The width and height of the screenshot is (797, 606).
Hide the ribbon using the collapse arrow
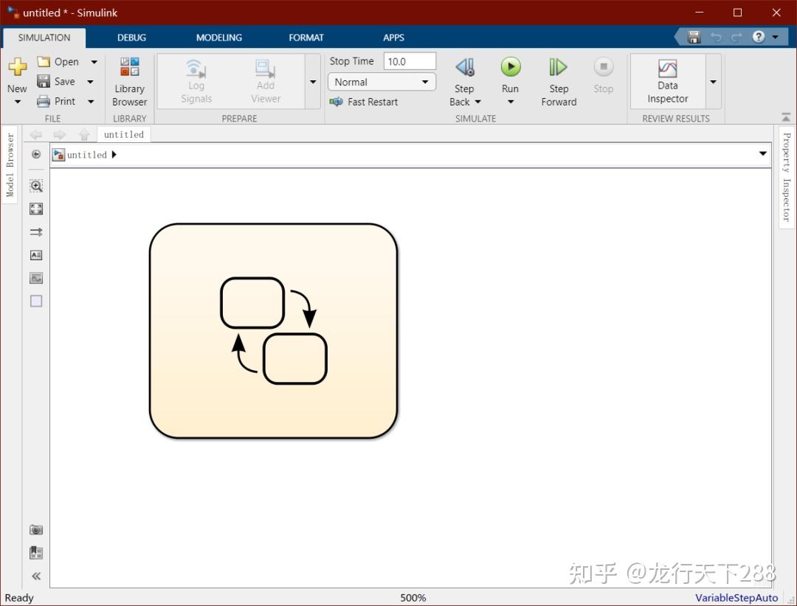tap(786, 116)
